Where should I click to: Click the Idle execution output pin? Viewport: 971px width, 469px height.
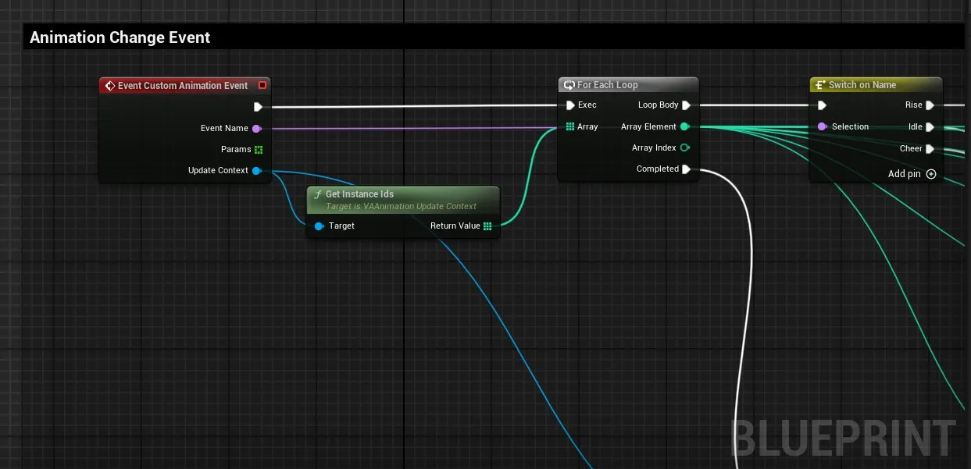click(930, 126)
